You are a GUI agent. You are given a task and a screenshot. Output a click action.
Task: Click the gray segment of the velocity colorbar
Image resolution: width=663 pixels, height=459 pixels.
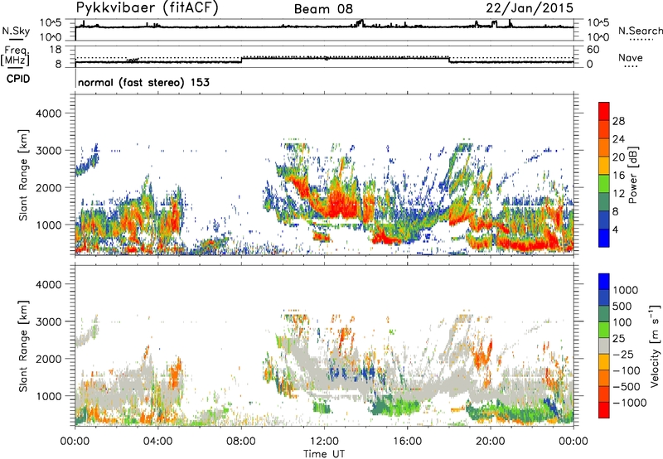point(604,346)
